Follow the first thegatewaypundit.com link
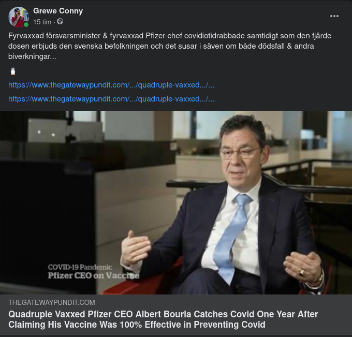 (111, 85)
